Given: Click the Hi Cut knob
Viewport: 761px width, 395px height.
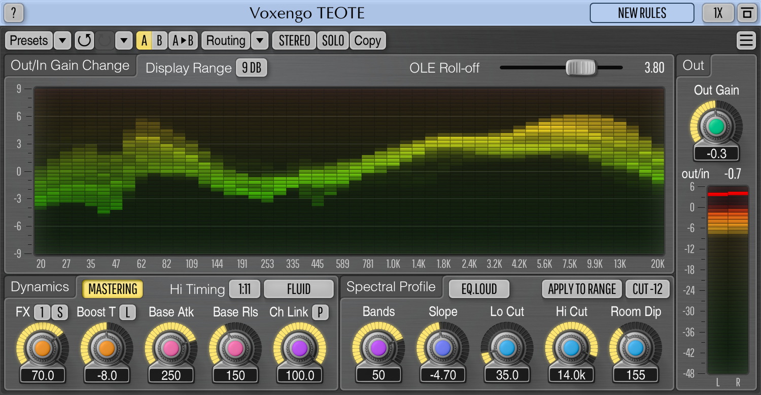Looking at the screenshot, I should pyautogui.click(x=571, y=348).
